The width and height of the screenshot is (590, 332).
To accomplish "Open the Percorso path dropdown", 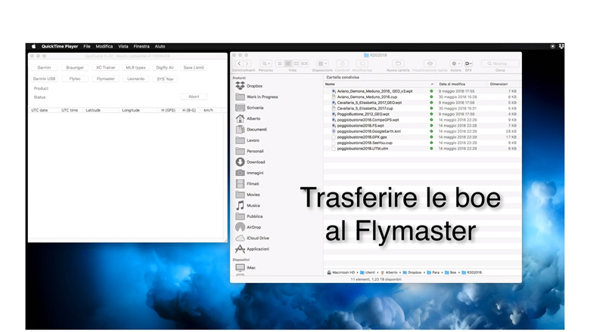I will pyautogui.click(x=265, y=64).
